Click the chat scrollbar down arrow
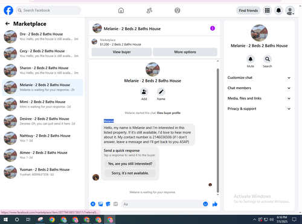Image resolution: width=302 pixels, height=224 pixels. pyautogui.click(x=217, y=194)
